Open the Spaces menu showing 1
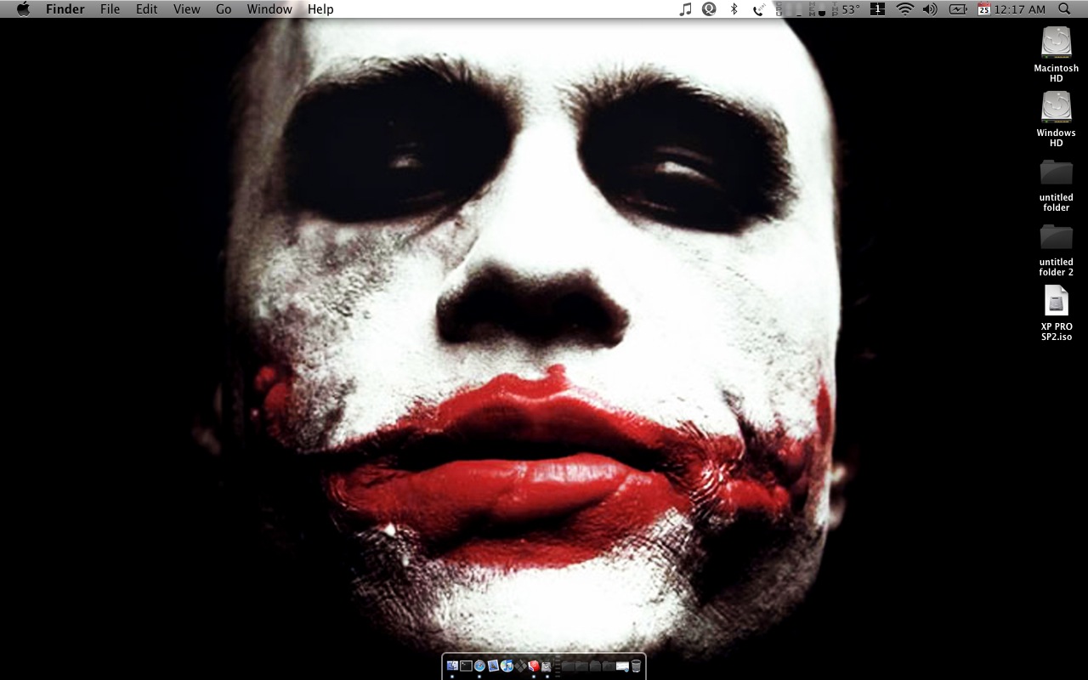1088x680 pixels. pos(878,9)
